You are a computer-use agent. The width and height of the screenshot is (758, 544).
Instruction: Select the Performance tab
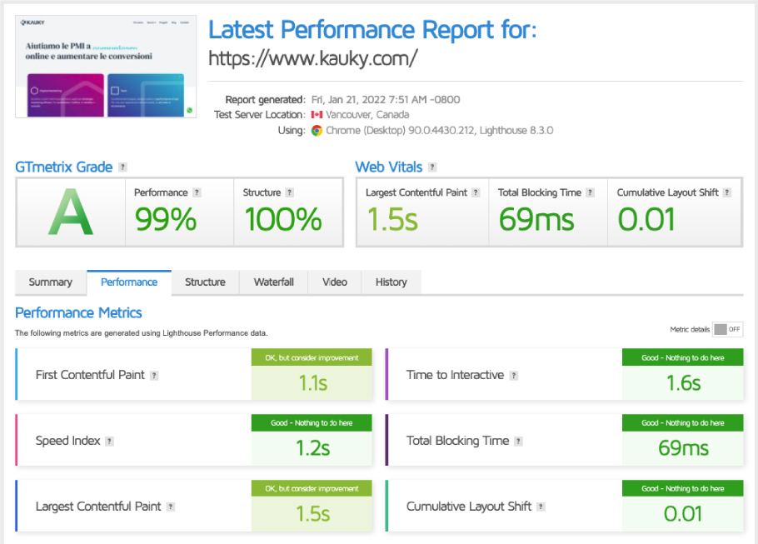129,282
